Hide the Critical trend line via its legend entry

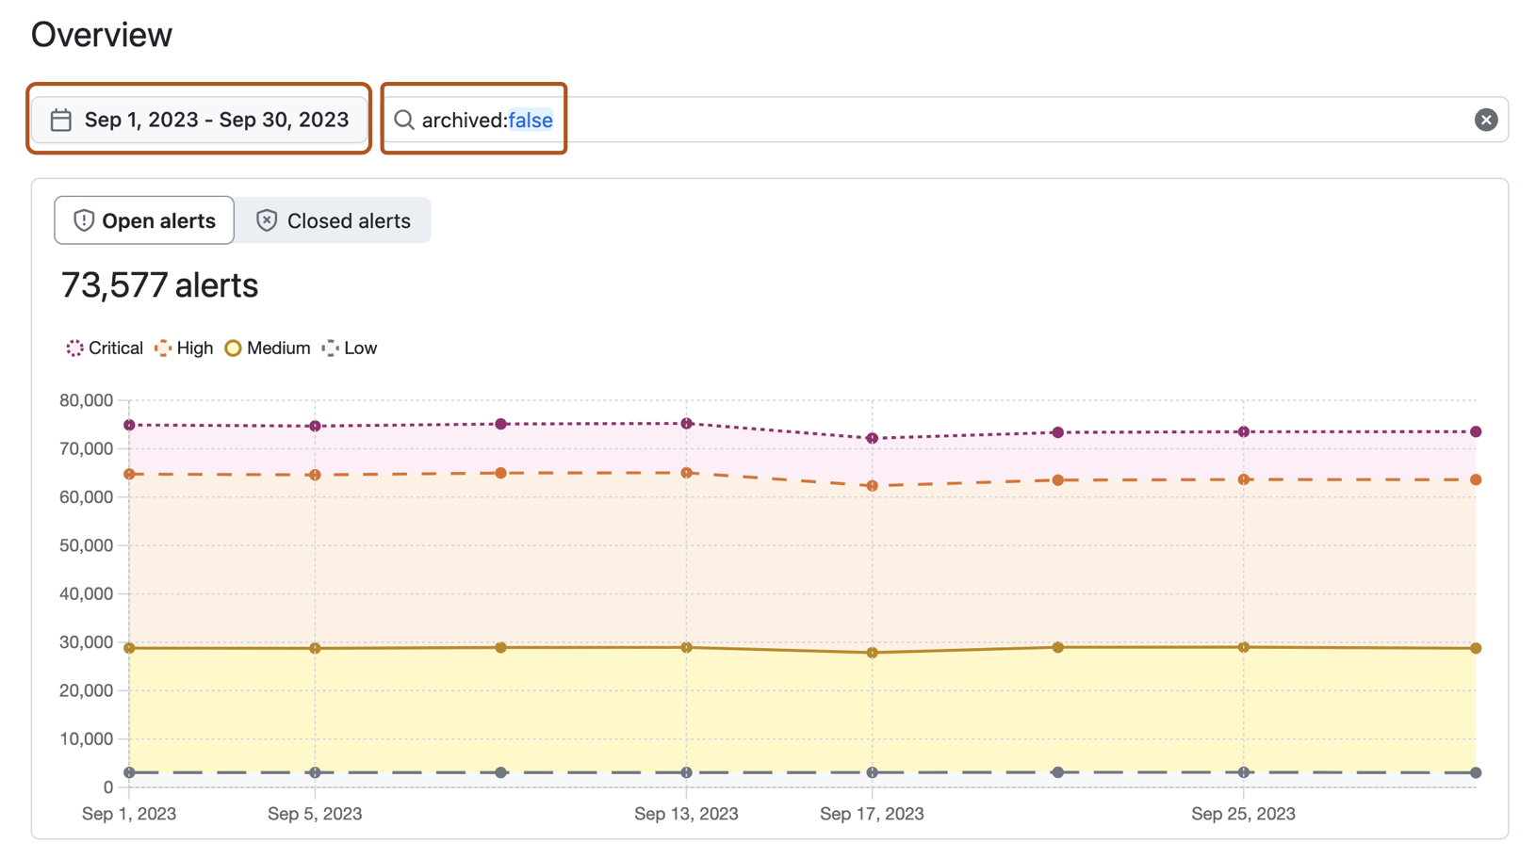[104, 348]
